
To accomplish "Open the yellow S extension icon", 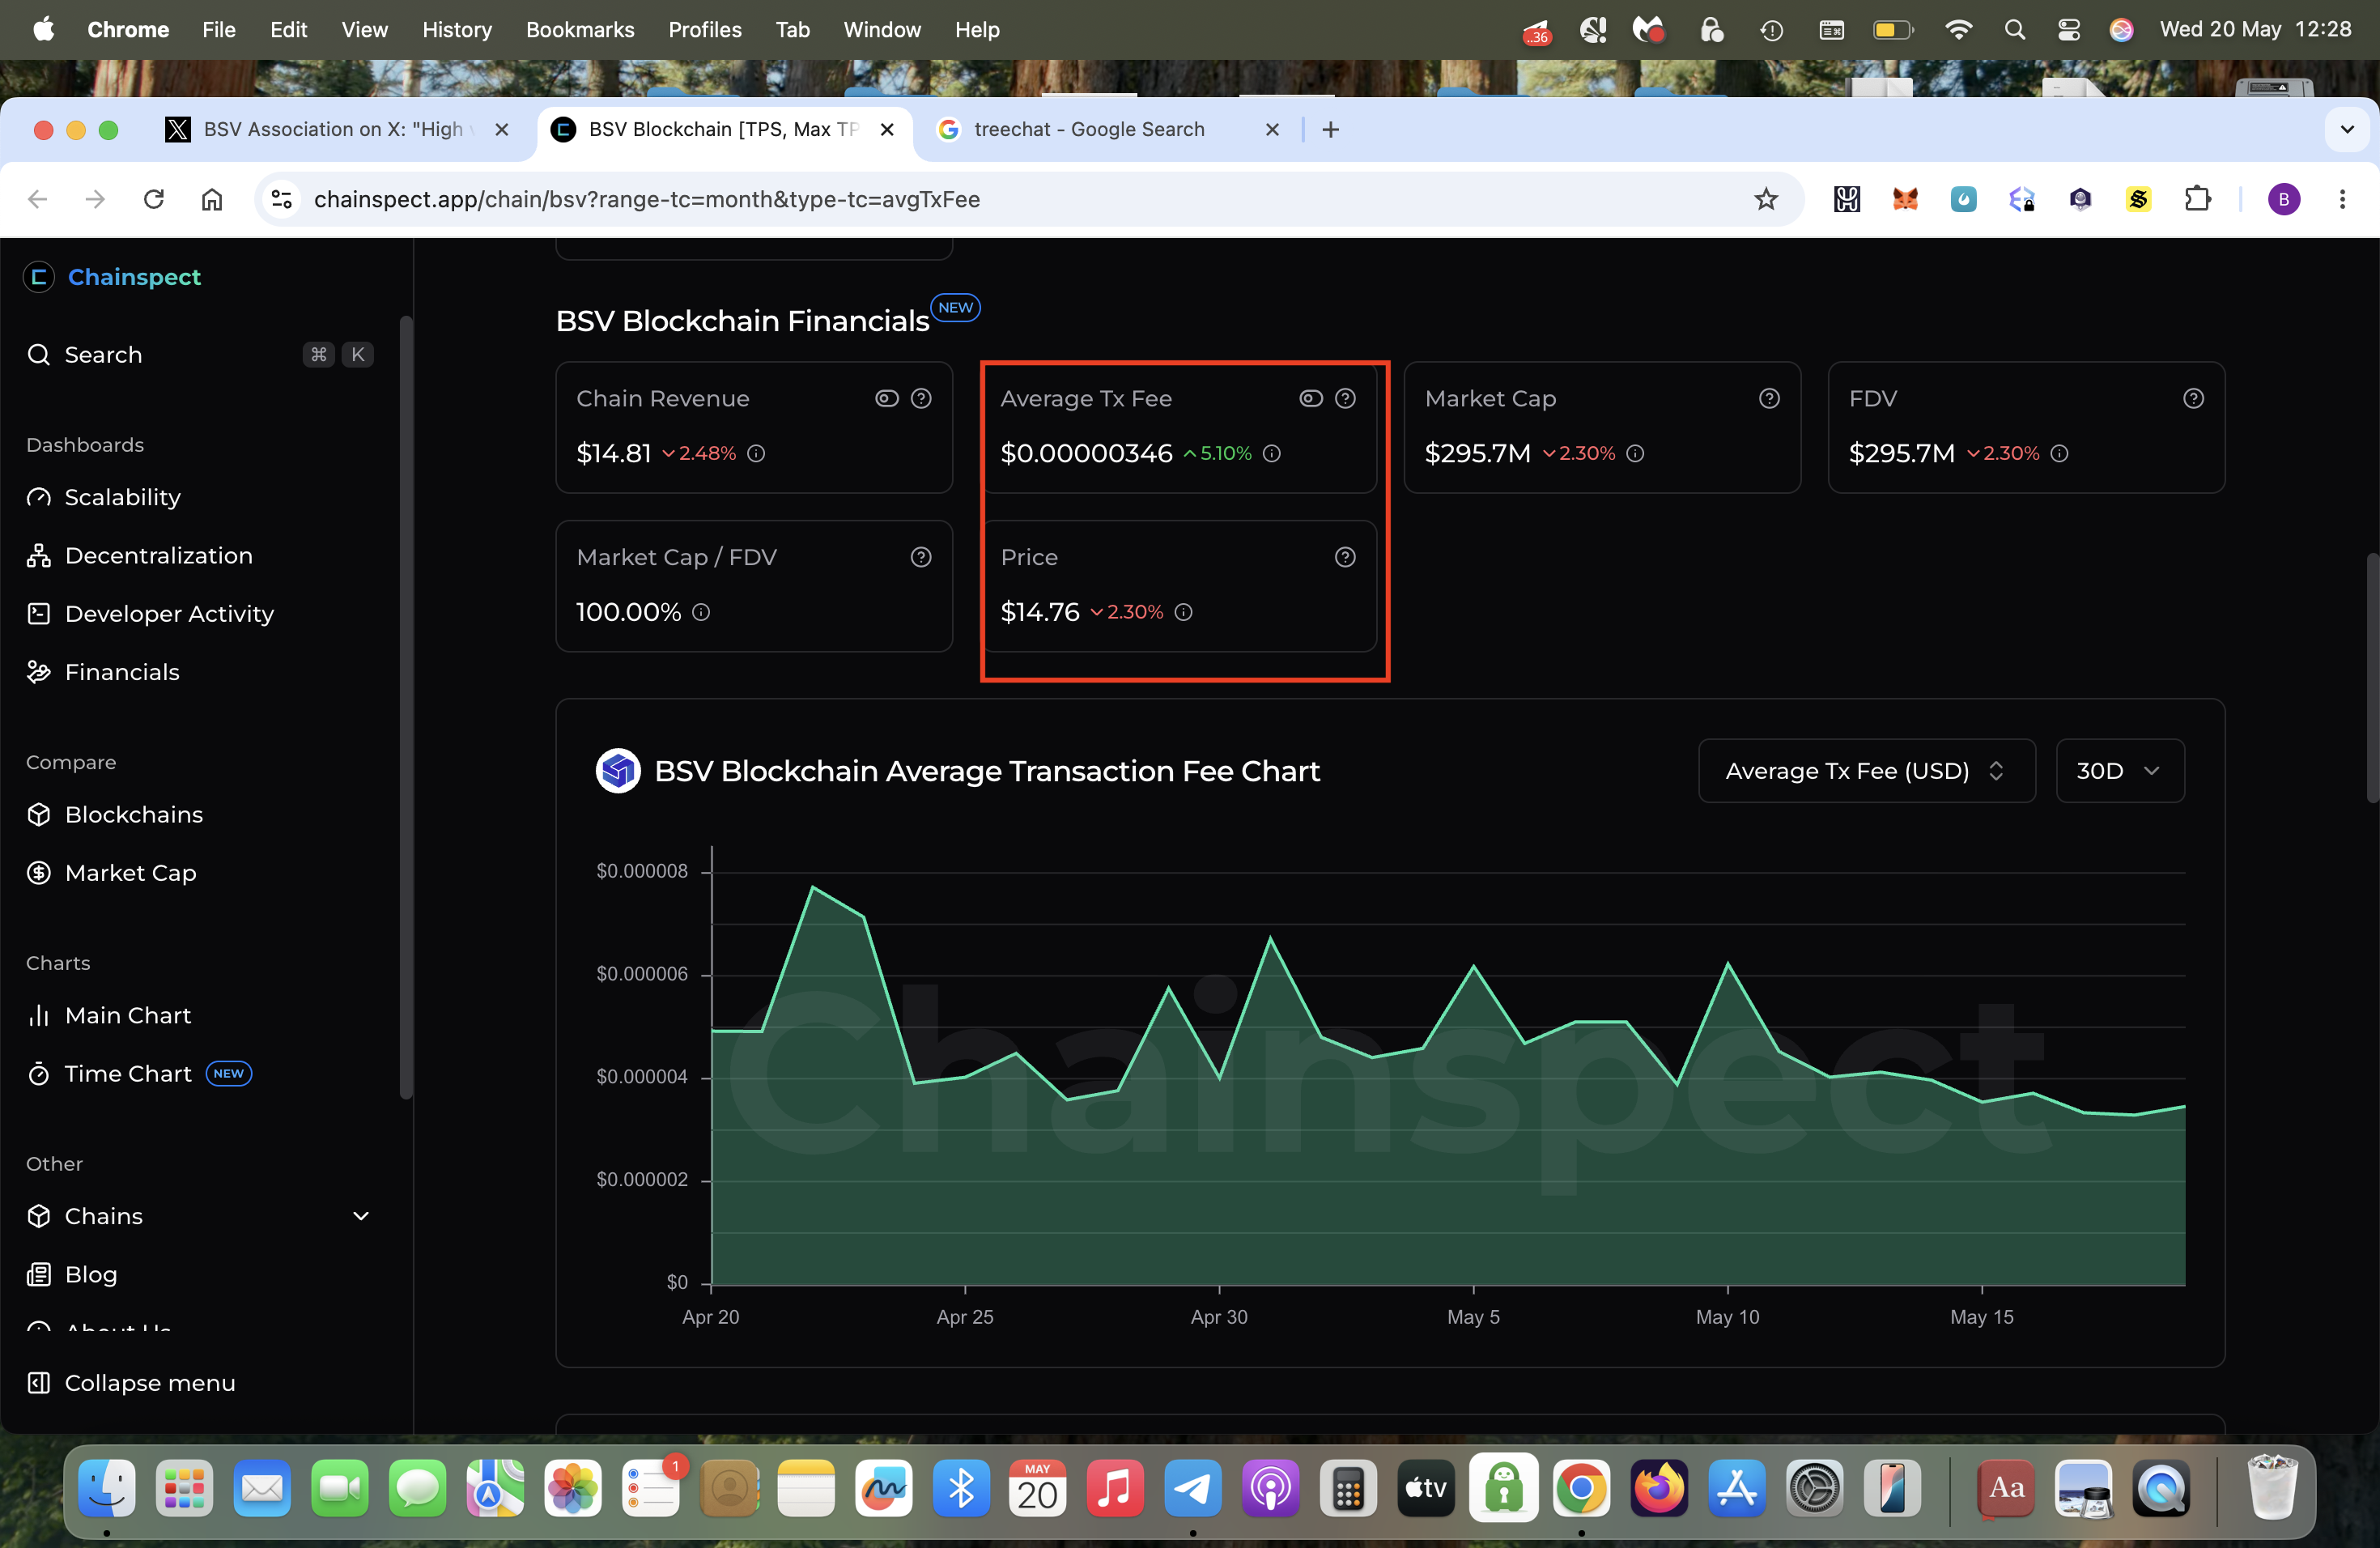I will coord(2137,199).
